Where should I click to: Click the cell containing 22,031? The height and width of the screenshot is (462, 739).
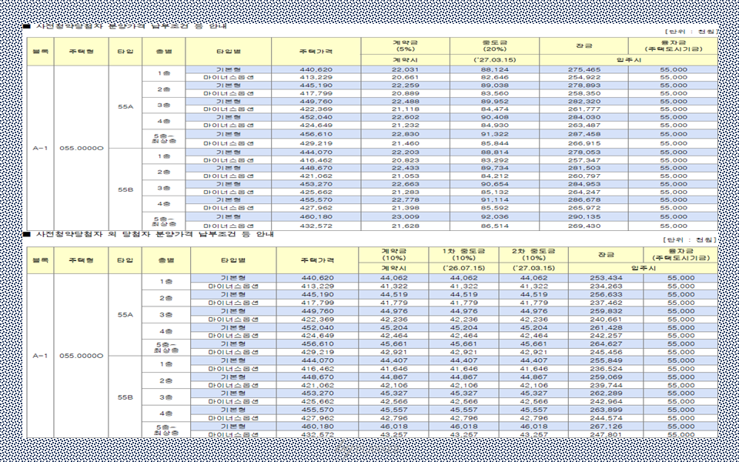coord(405,70)
